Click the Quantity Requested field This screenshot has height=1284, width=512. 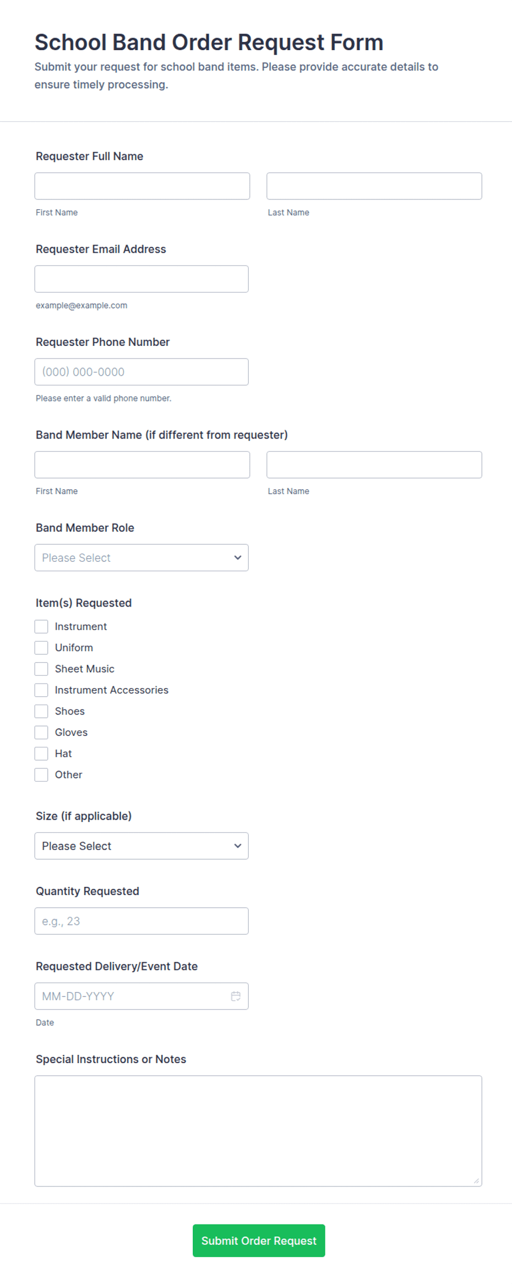click(141, 921)
